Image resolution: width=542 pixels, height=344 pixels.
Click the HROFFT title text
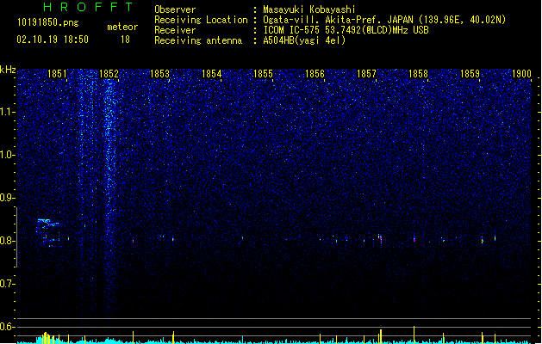89,7
